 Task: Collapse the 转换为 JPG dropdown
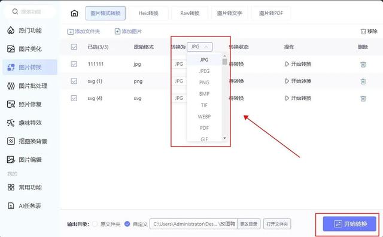click(x=199, y=47)
